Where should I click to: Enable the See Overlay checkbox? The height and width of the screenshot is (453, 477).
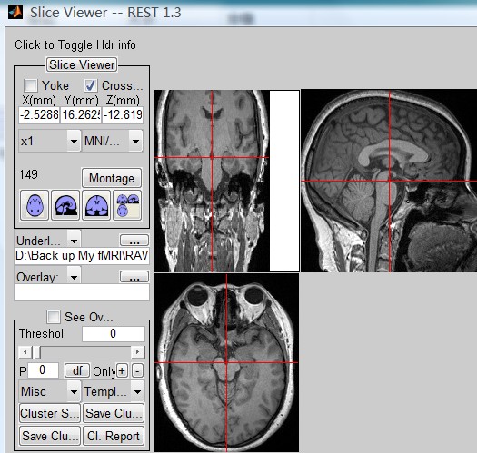(54, 317)
